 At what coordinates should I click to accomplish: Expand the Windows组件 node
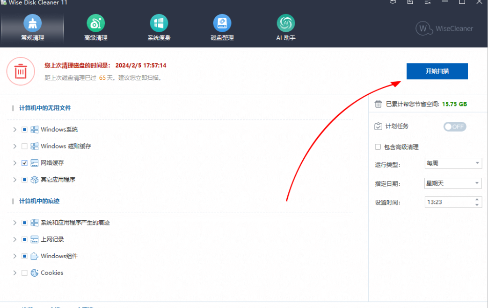(15, 256)
